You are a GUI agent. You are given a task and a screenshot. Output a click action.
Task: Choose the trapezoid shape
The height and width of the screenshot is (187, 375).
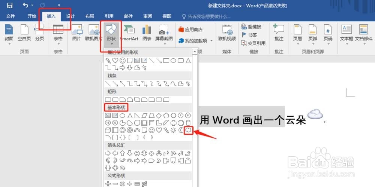151,116
